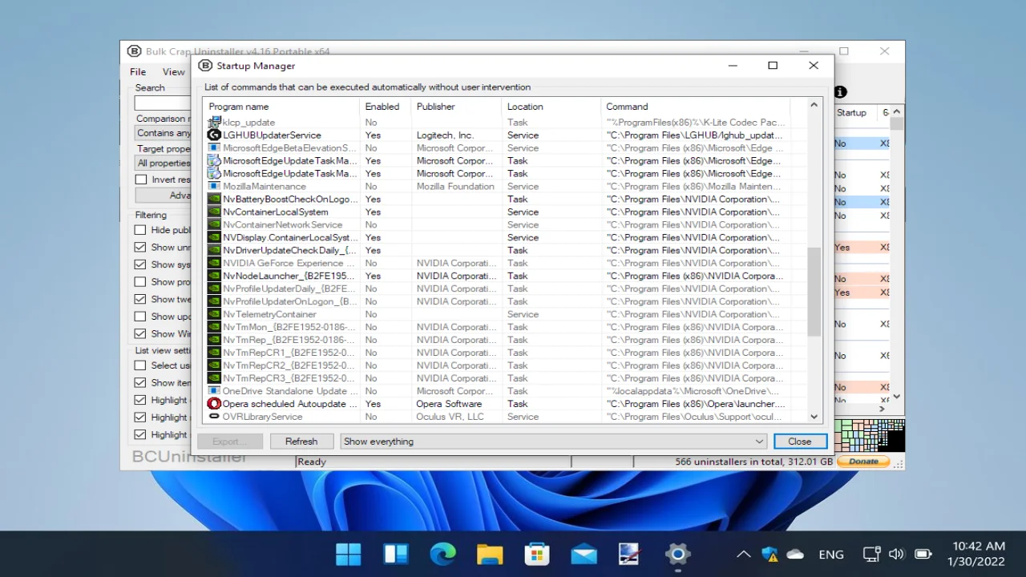Toggle the Show Windows features checkbox
The image size is (1026, 577).
[x=140, y=333]
